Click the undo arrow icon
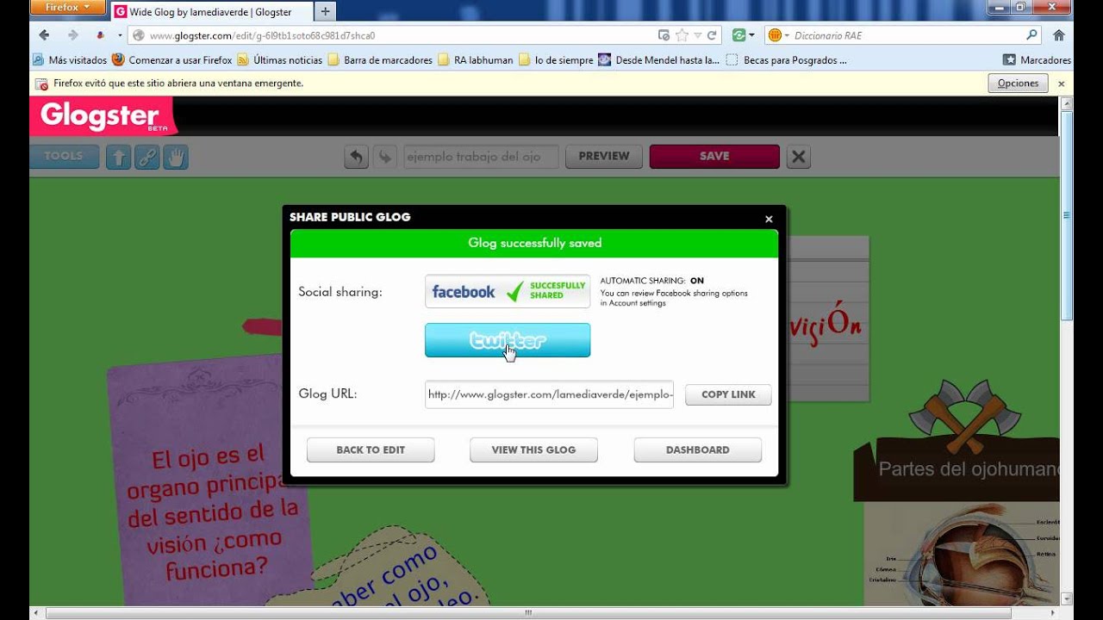This screenshot has width=1103, height=620. click(x=357, y=157)
